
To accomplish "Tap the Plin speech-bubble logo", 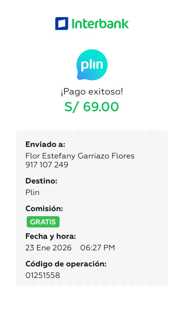I will point(92,65).
